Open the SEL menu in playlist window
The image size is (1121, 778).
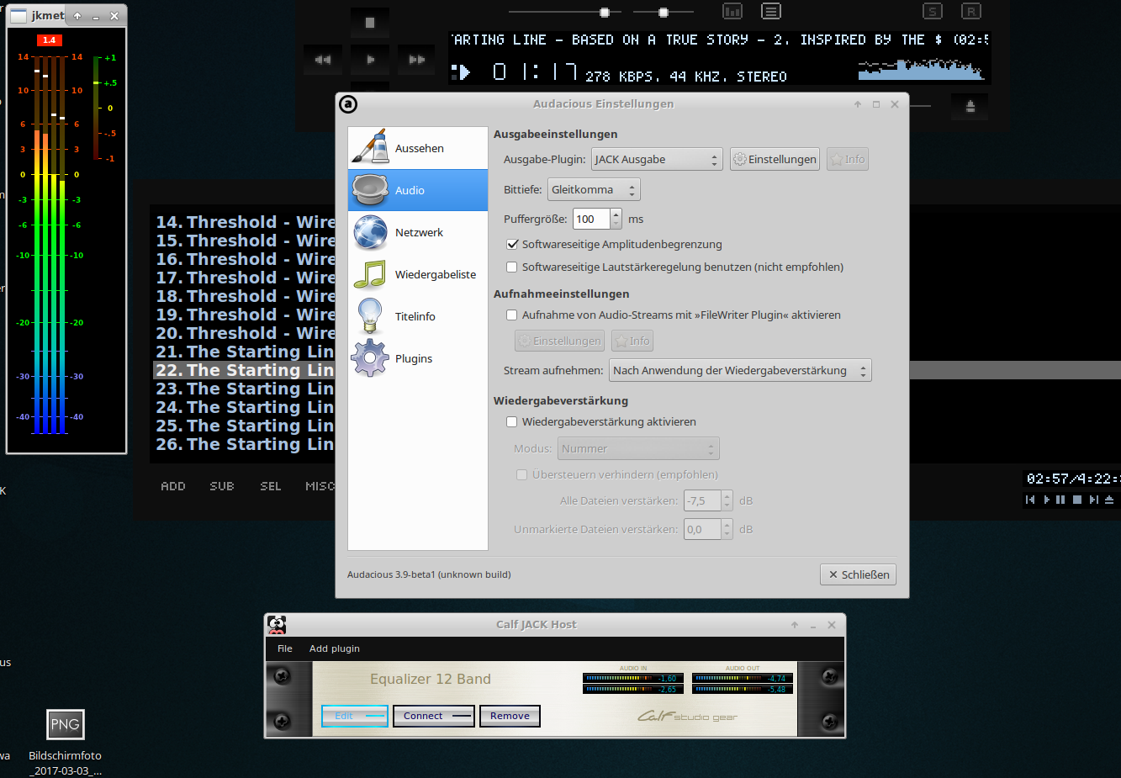pyautogui.click(x=271, y=486)
